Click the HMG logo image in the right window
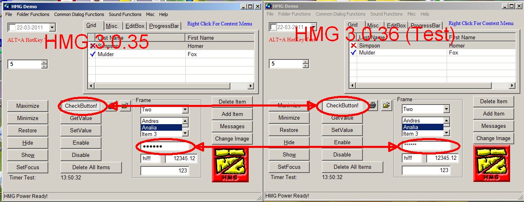Viewport: 524px width, 202px height. 490,163
